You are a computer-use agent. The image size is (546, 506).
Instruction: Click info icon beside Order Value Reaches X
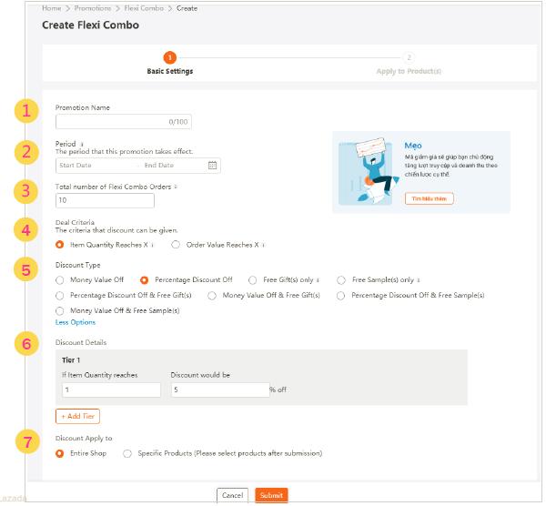tap(263, 245)
